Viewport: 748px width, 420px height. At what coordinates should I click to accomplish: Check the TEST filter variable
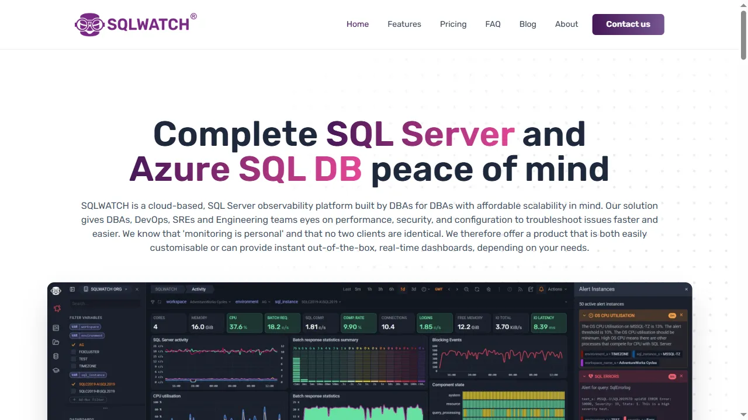pos(74,359)
